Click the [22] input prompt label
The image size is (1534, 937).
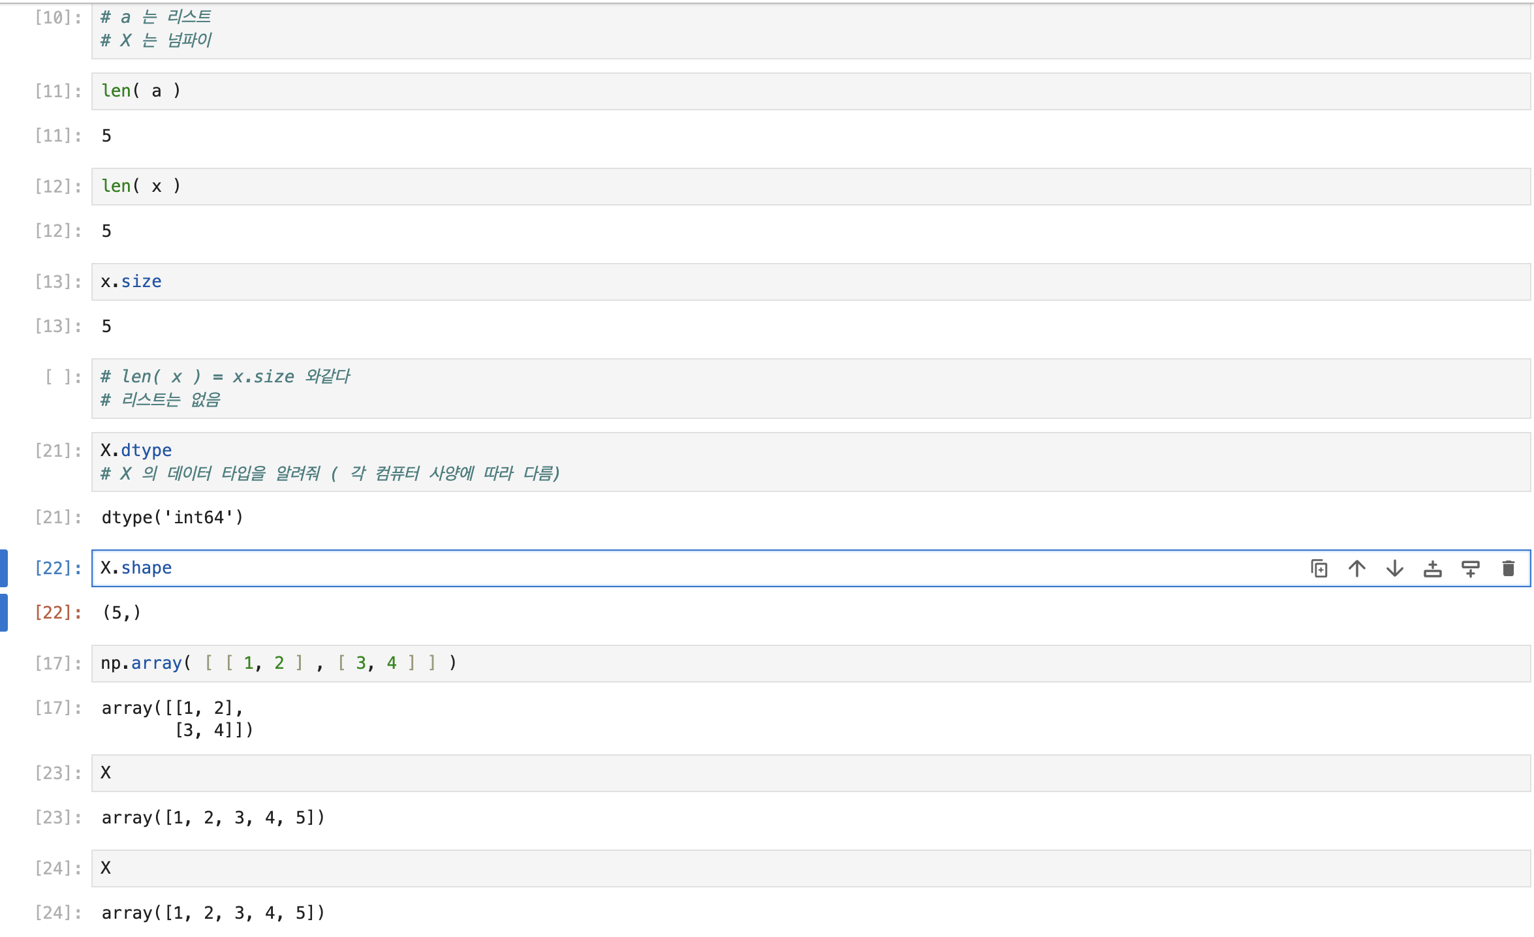tap(57, 568)
